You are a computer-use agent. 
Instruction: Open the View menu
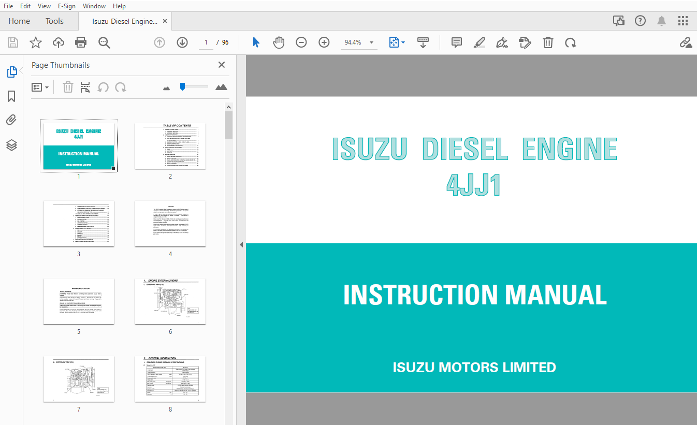(x=45, y=6)
